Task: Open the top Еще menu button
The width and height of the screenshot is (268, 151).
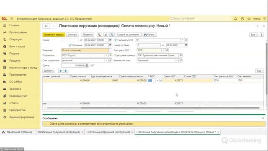Action: tap(253, 35)
